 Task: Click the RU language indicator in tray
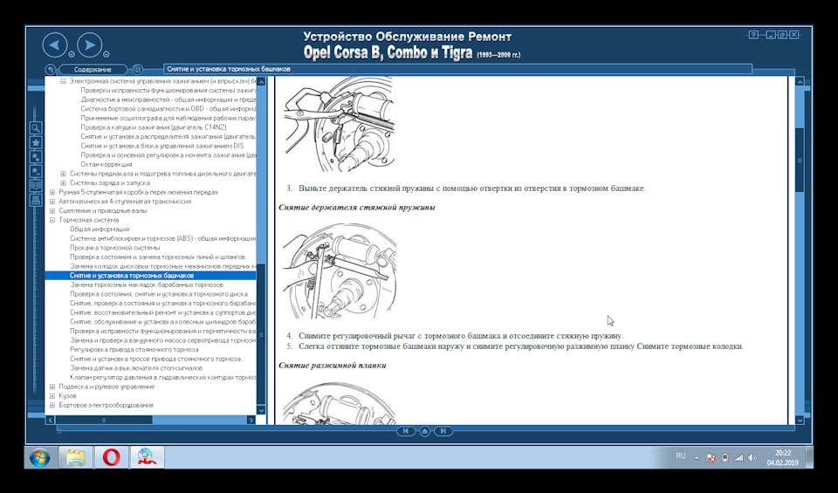click(680, 456)
